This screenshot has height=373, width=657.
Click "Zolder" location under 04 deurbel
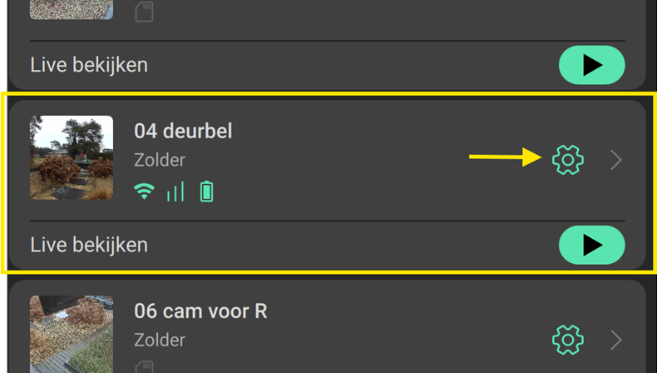[160, 160]
